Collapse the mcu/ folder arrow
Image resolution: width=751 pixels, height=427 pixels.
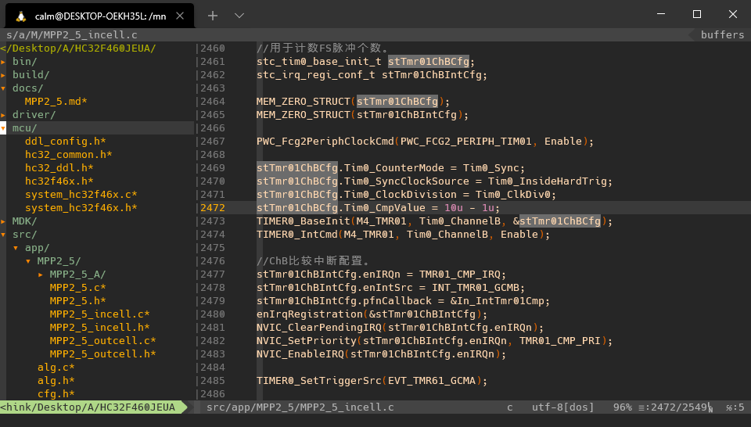(x=3, y=128)
